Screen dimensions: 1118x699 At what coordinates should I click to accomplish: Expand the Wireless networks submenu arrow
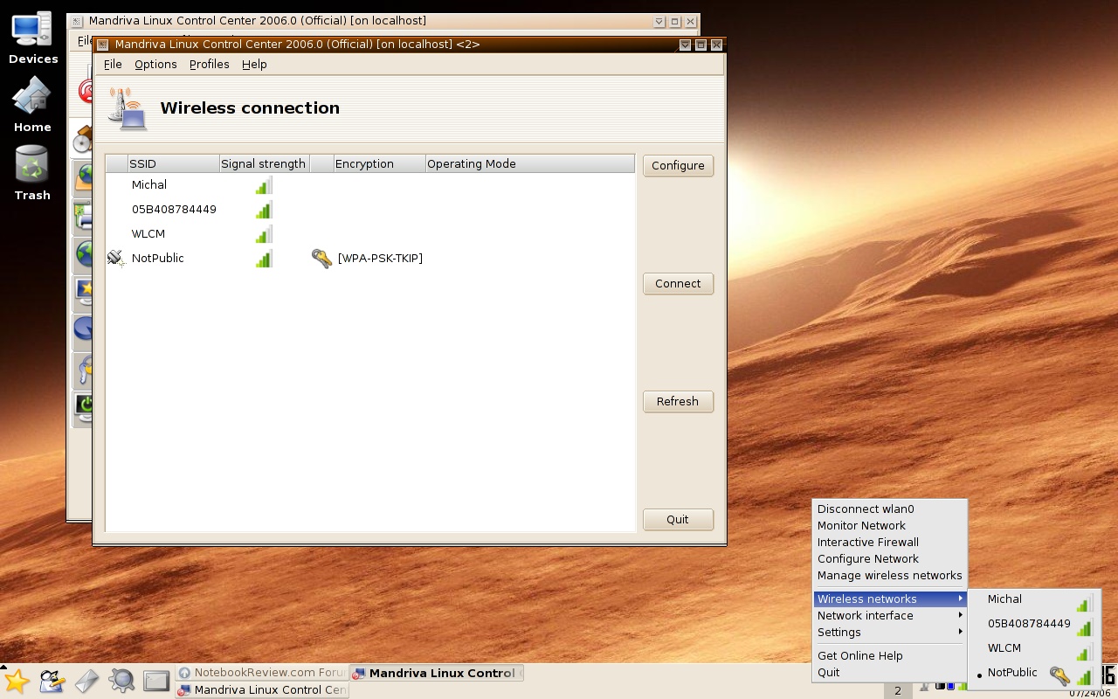pyautogui.click(x=960, y=599)
